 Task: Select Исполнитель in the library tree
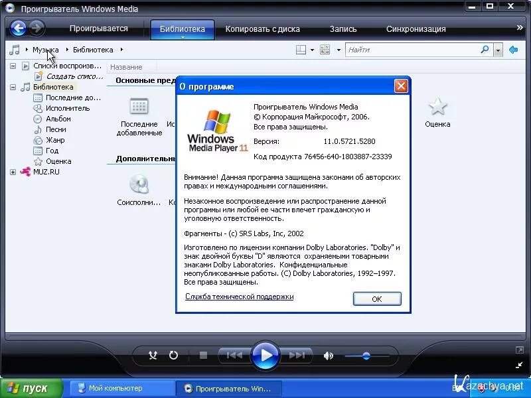[x=68, y=108]
